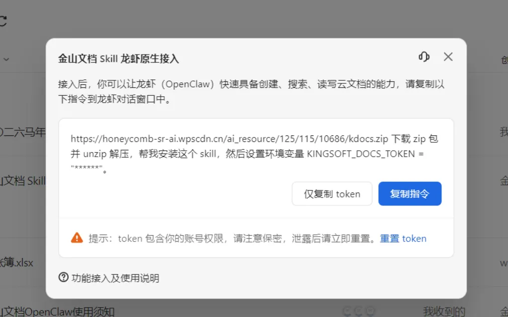This screenshot has width=508, height=317.
Task: Close the Skill integration dialog
Action: click(448, 57)
